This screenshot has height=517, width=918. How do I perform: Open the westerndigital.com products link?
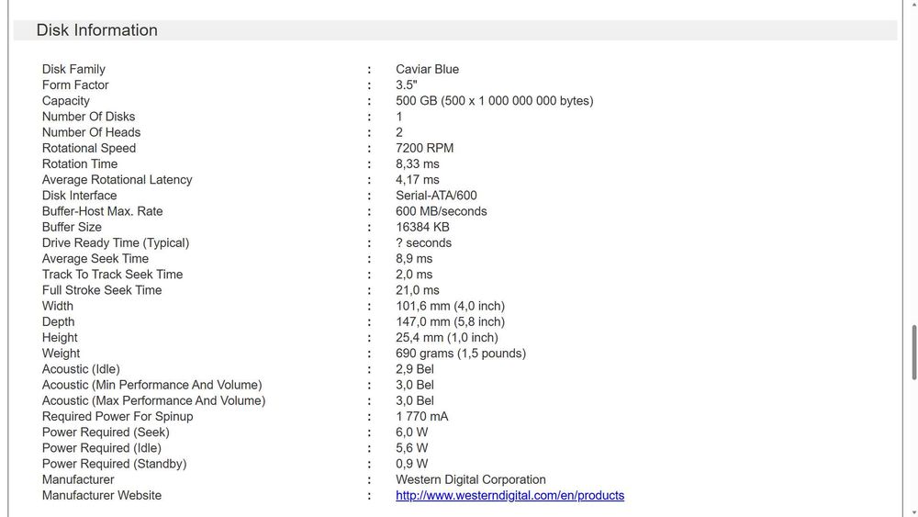[x=509, y=495]
